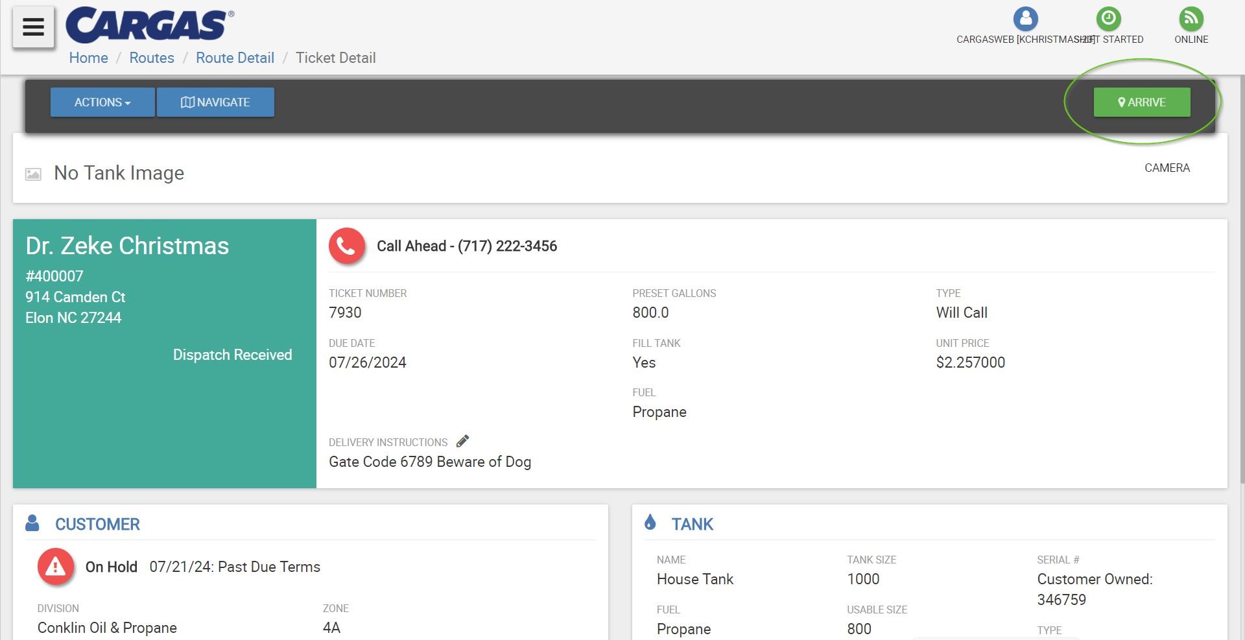
Task: Tap the red Call Ahead phone icon
Action: pos(347,246)
